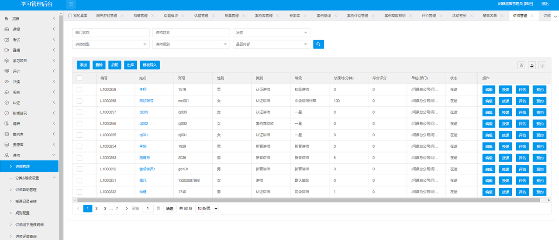The image size is (559, 240).
Task: Click the 学习项目 cube icon in sidebar
Action: (x=7, y=61)
